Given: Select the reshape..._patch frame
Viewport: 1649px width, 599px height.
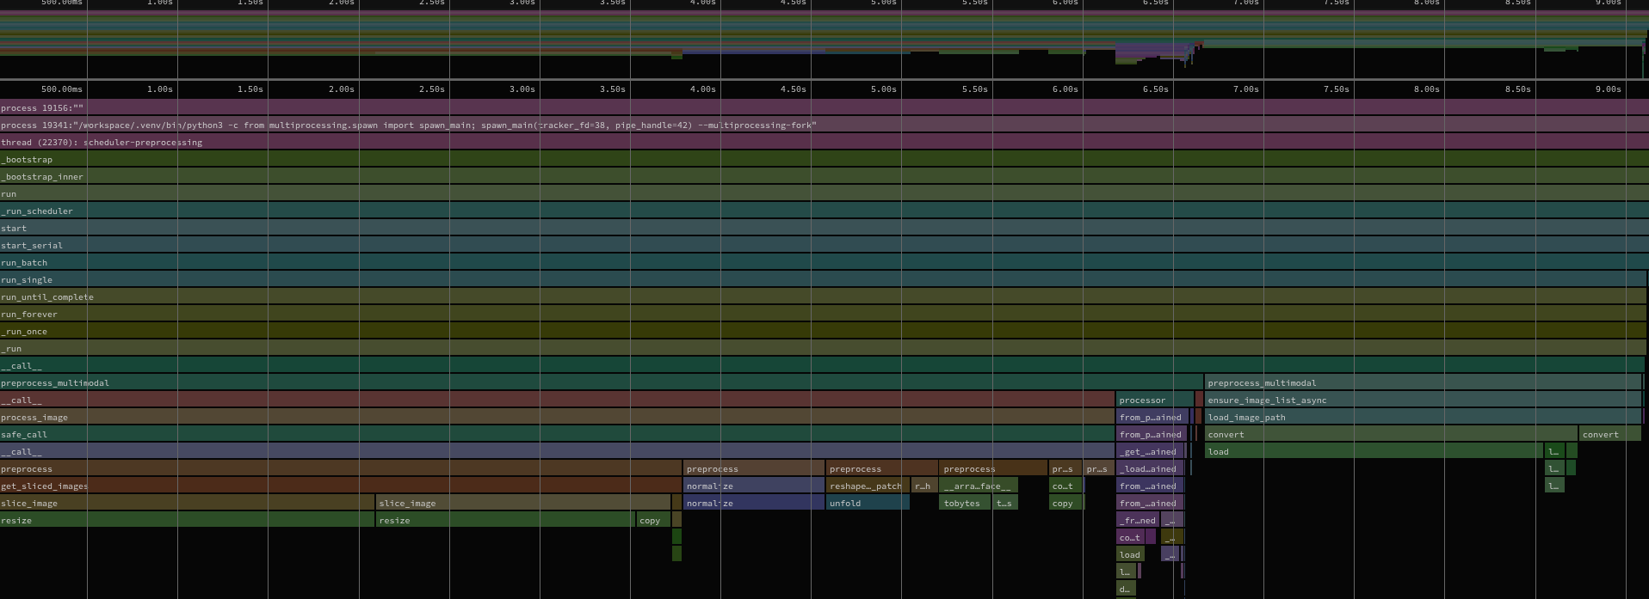Looking at the screenshot, I should [x=868, y=486].
